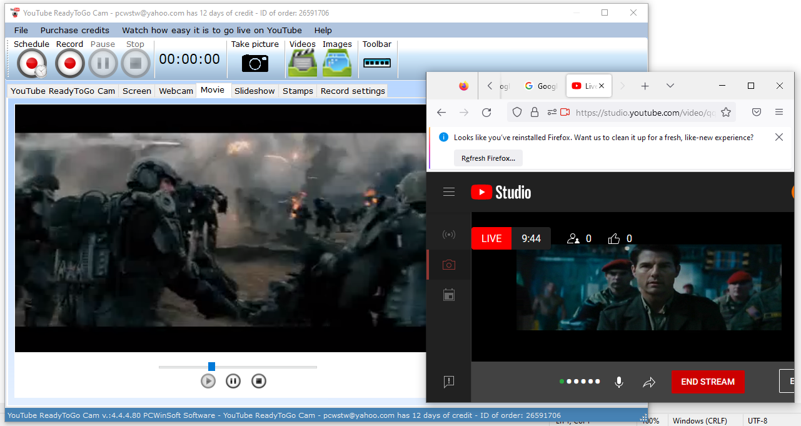Click the Schedule recording icon

(31, 63)
